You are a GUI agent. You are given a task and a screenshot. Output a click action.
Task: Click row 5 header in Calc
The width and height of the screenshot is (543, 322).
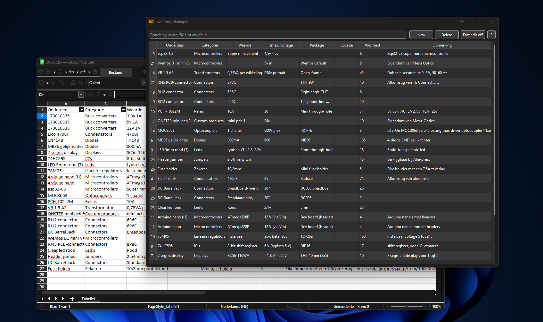click(42, 134)
